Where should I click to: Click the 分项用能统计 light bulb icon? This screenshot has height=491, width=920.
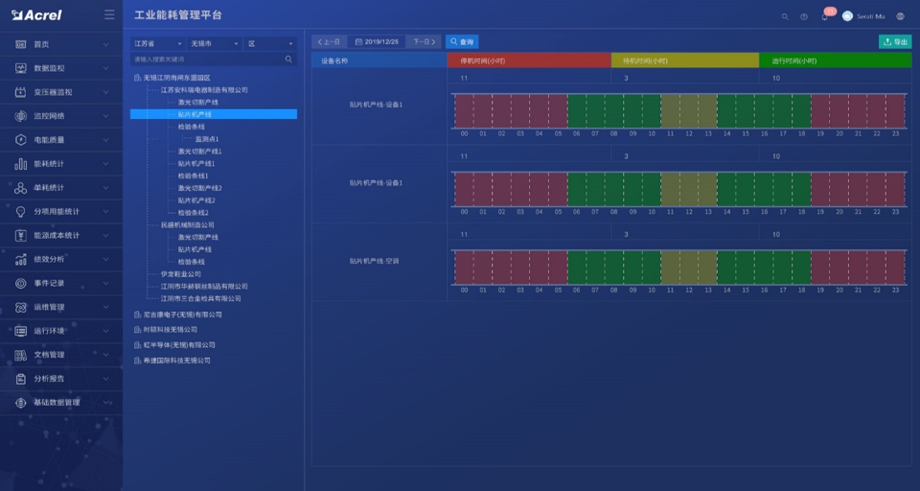click(x=20, y=211)
